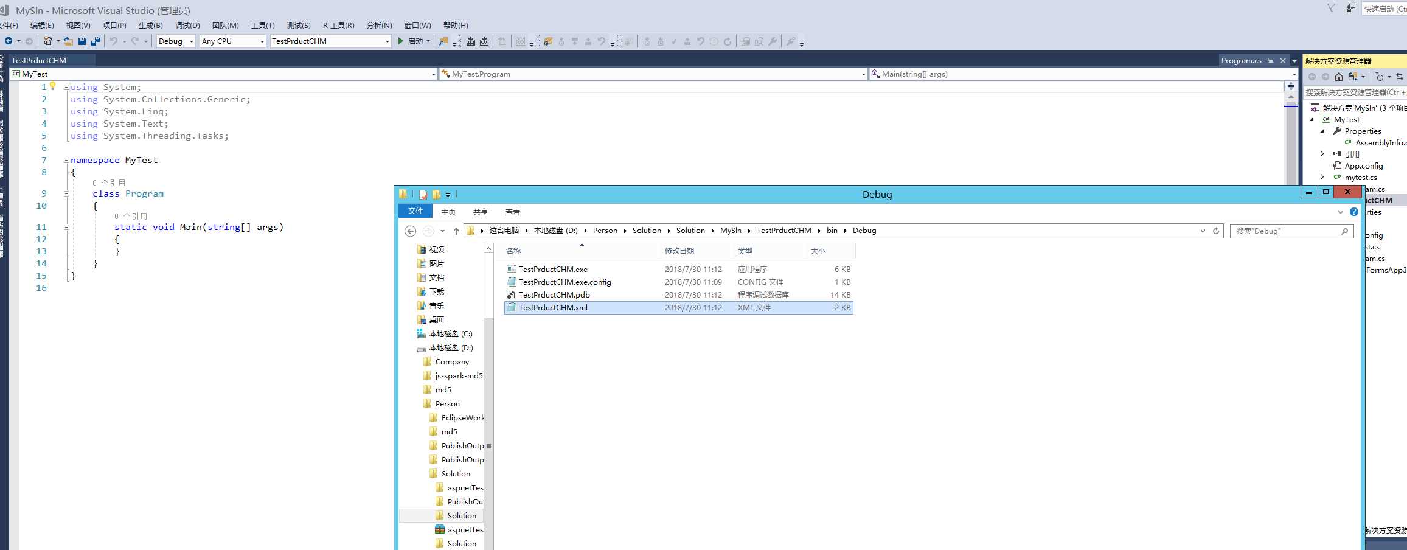The width and height of the screenshot is (1407, 550).
Task: Expand the Explorer ribbon chevron
Action: (x=1341, y=212)
